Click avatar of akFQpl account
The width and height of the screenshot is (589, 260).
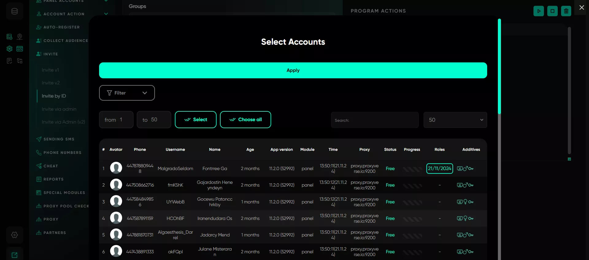116,251
